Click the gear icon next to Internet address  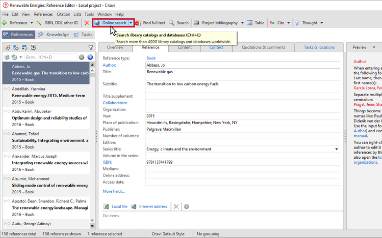[x=187, y=207]
